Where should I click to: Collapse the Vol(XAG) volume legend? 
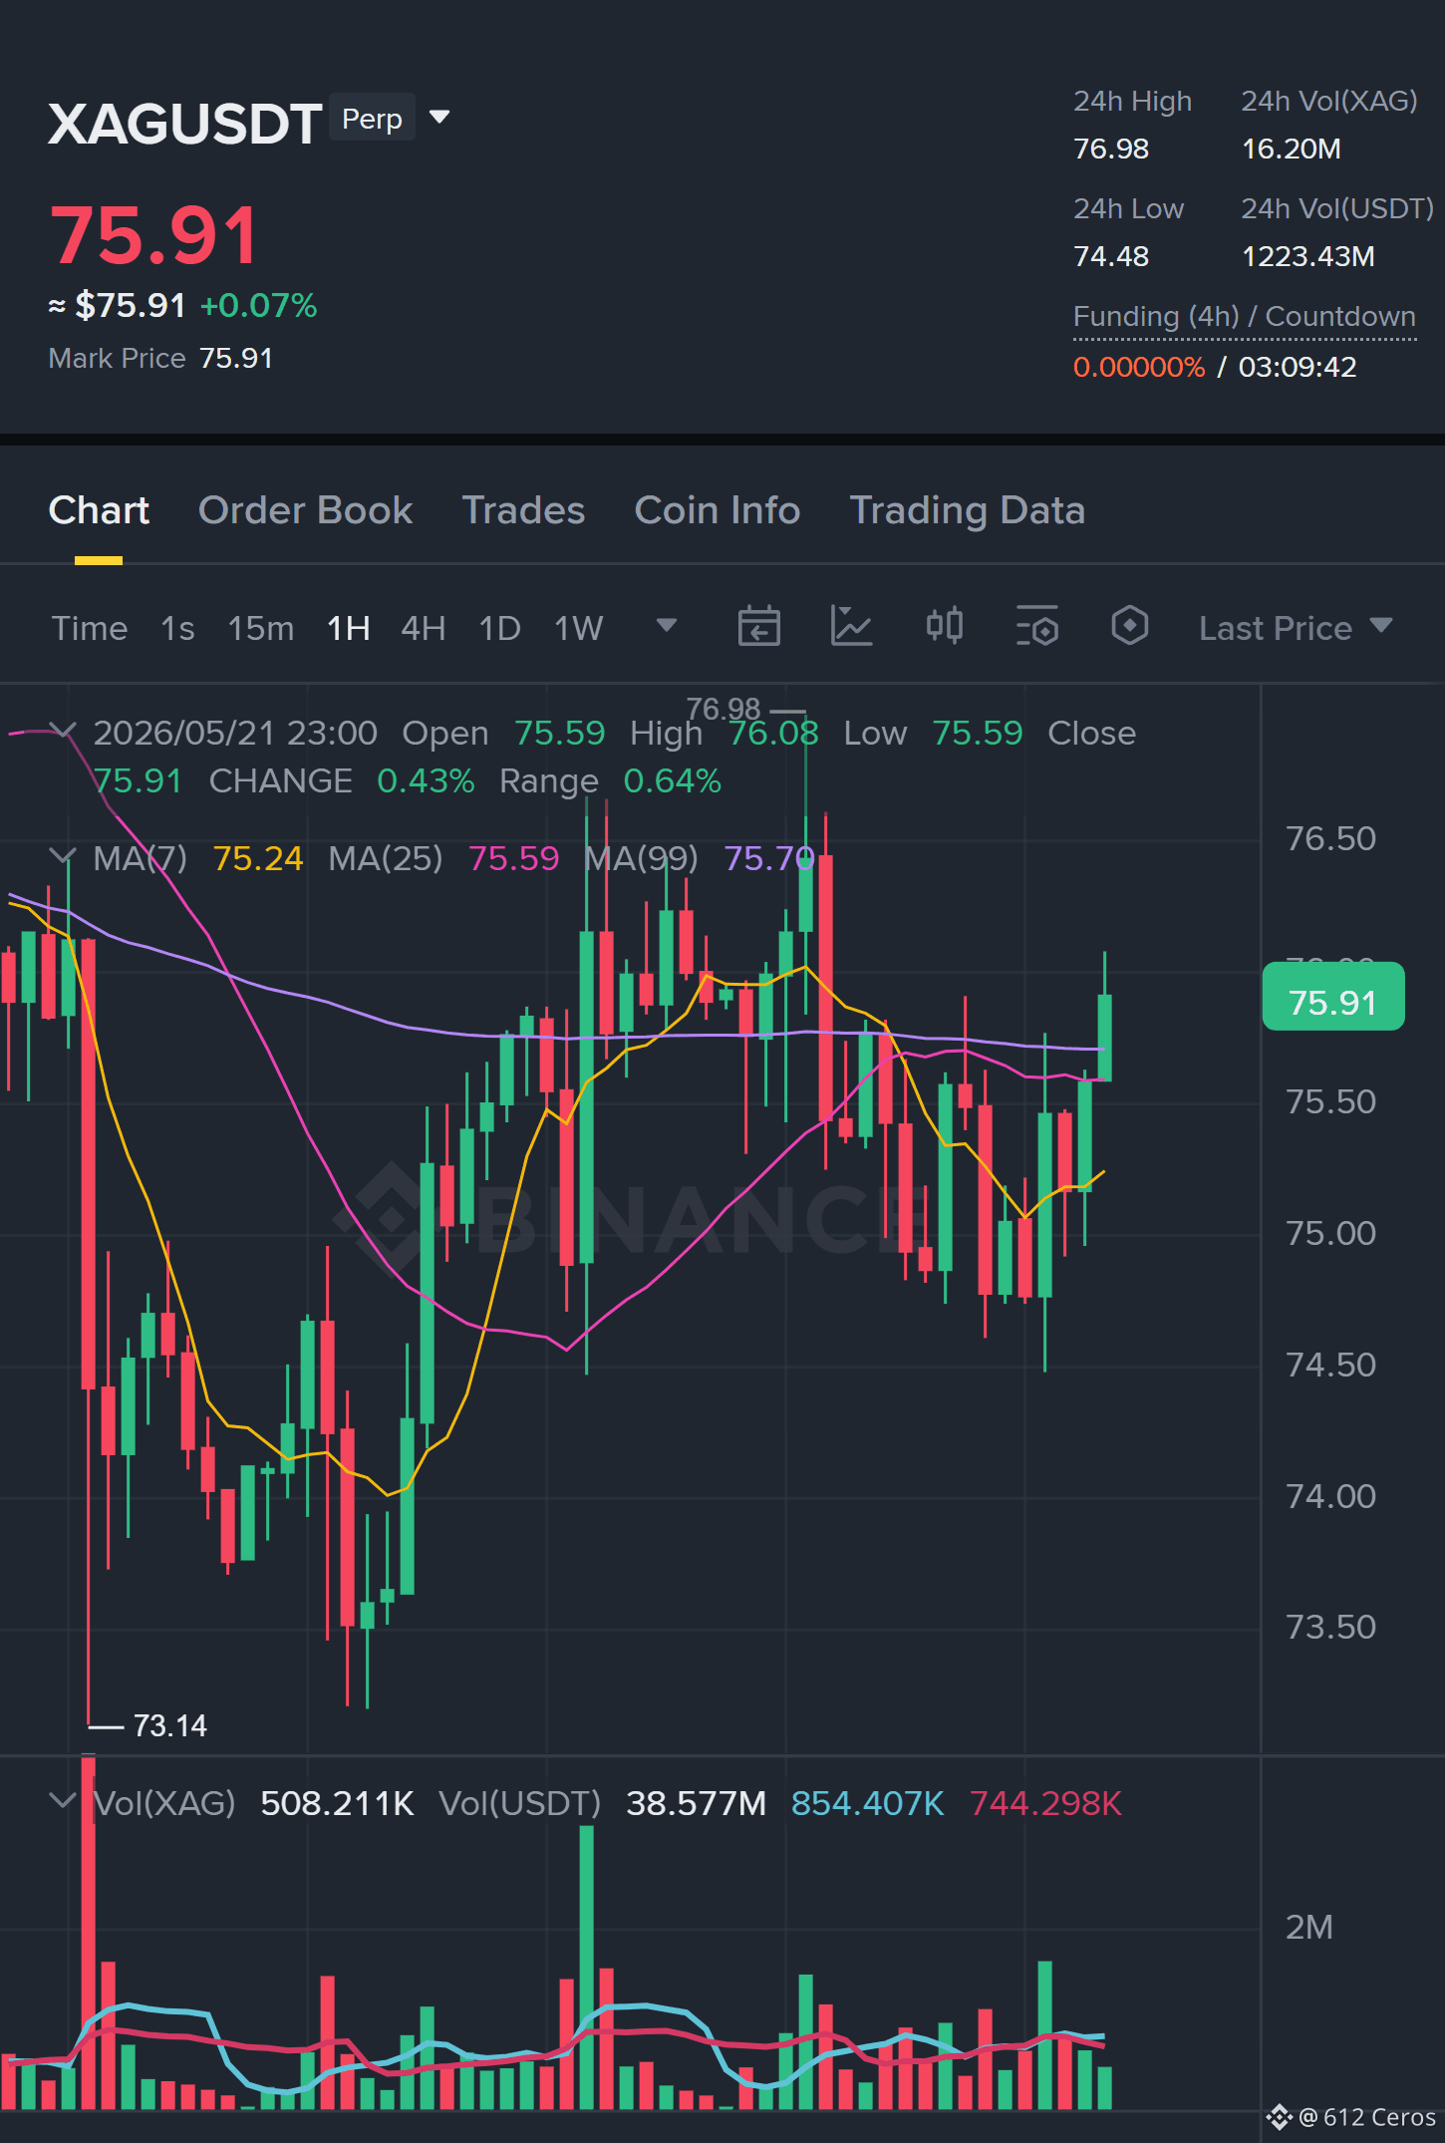click(63, 1801)
